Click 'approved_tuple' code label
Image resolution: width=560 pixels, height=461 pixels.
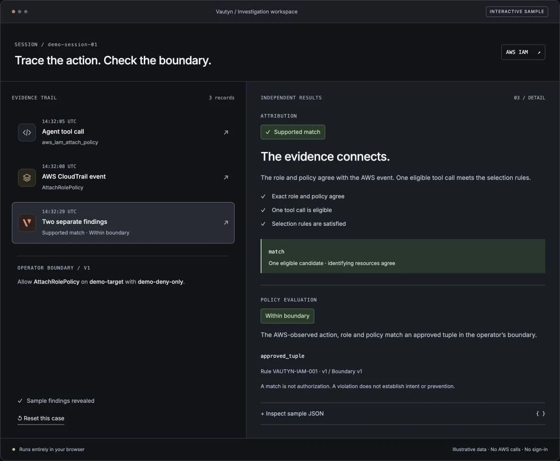pos(282,356)
